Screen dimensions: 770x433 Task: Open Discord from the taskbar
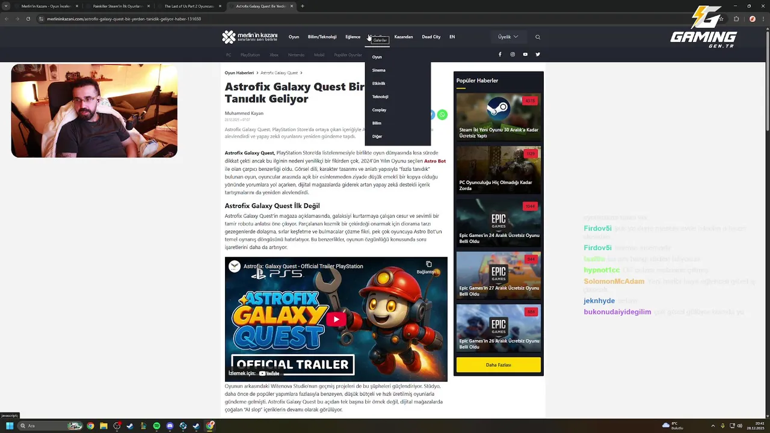pyautogui.click(x=170, y=426)
